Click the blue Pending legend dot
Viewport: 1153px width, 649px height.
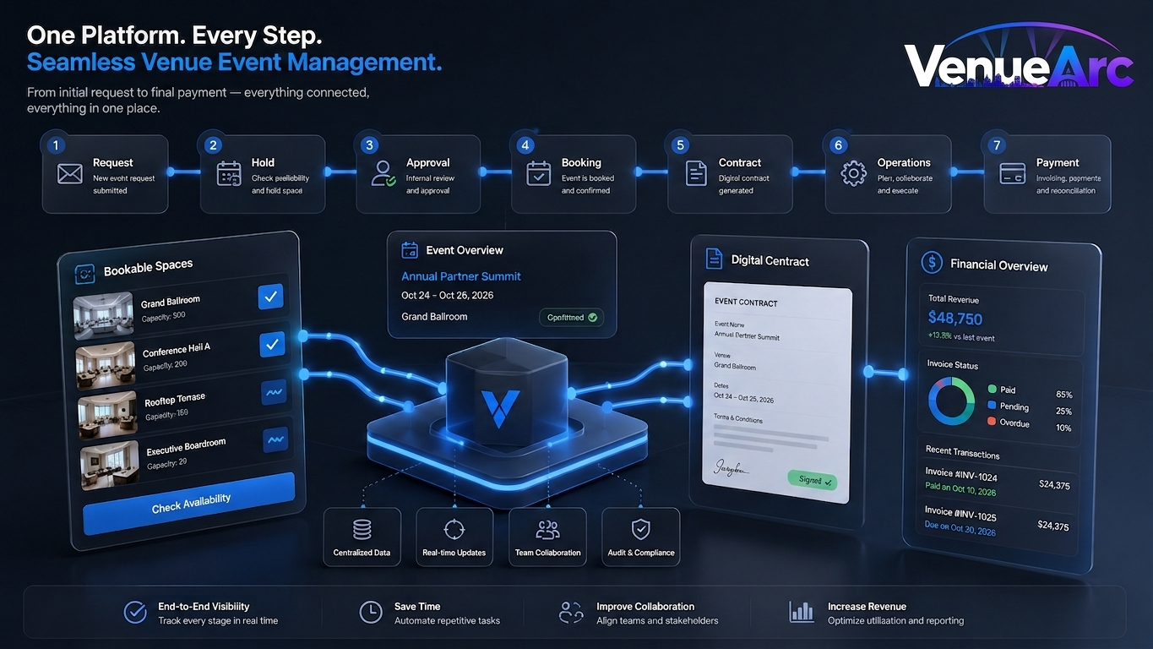(992, 406)
